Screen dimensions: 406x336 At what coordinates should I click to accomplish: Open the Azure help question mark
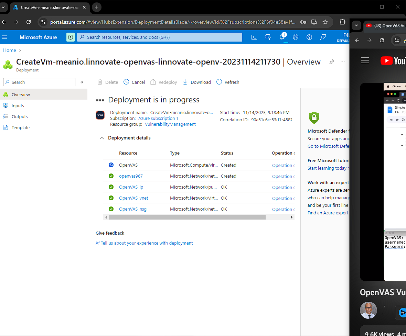click(309, 37)
